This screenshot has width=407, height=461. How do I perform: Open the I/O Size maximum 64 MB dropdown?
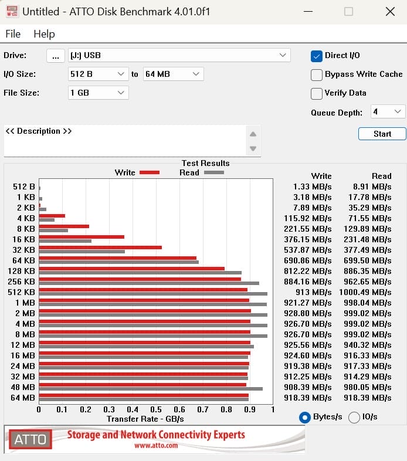(173, 74)
